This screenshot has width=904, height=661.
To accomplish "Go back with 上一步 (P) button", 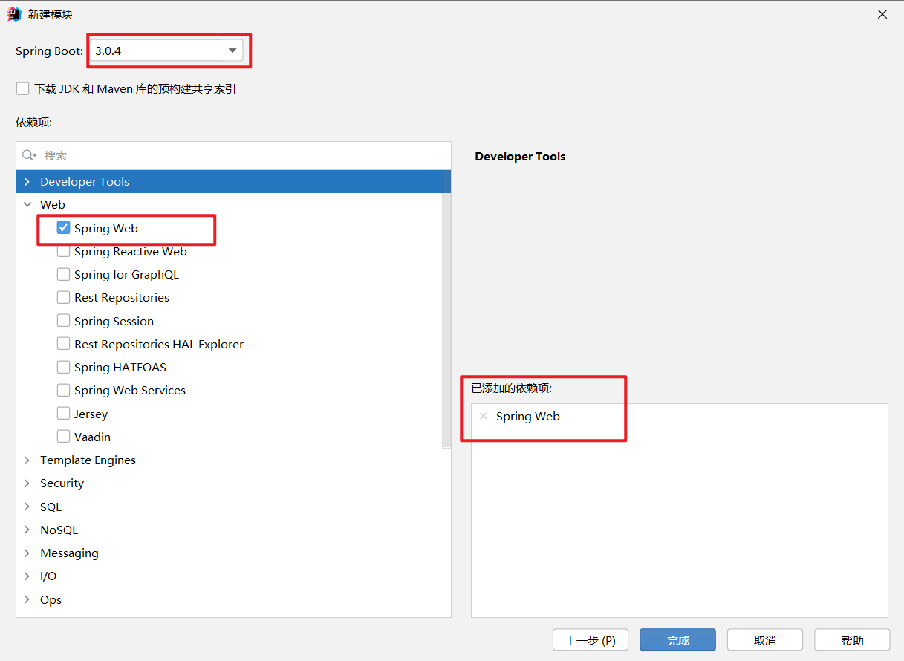I will click(x=591, y=640).
